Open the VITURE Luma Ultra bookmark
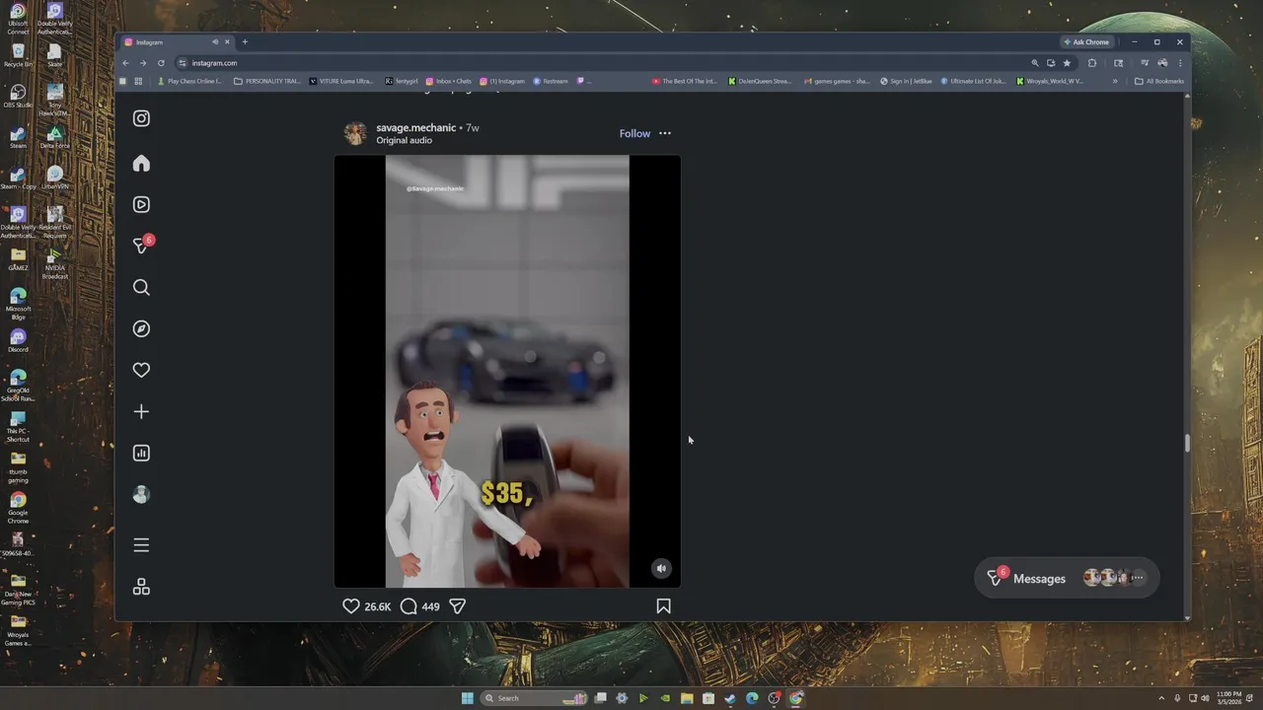The image size is (1263, 710). click(340, 82)
